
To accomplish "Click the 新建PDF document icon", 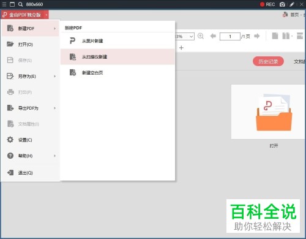I will pos(10,28).
